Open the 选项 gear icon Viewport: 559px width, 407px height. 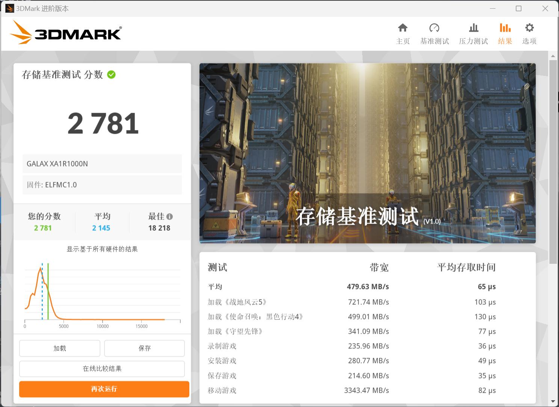[x=529, y=28]
